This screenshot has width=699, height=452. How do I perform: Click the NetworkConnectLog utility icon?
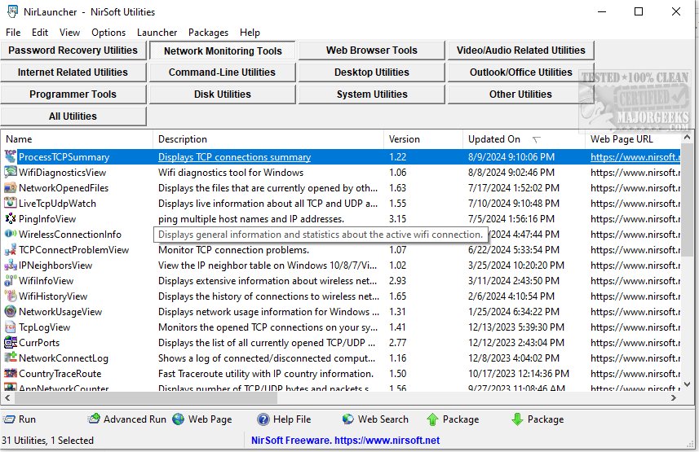[x=11, y=358]
